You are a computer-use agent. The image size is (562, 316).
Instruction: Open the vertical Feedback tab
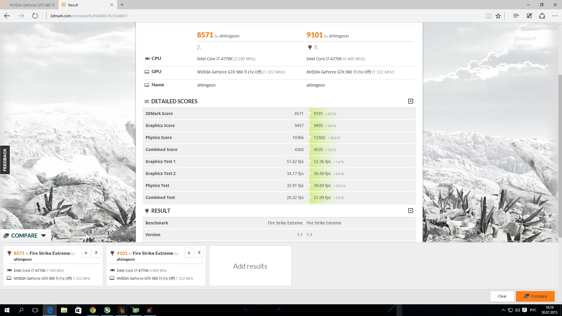coord(5,160)
